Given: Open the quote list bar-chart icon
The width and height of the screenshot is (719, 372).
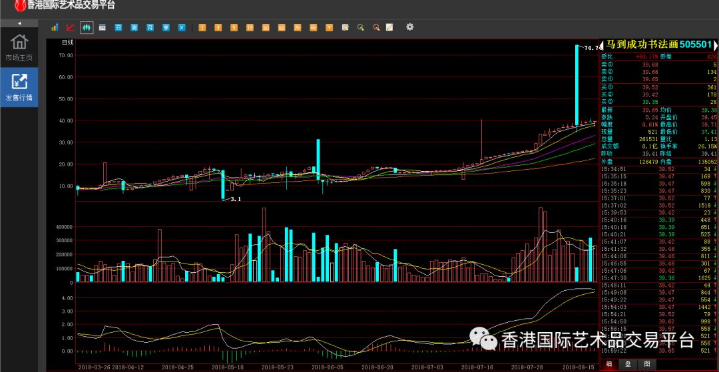Looking at the screenshot, I should pyautogui.click(x=55, y=27).
